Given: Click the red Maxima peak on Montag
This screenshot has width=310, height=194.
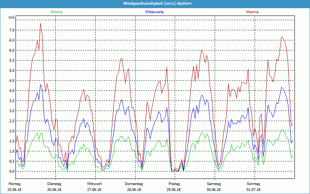Looking at the screenshot, I should 41,23.
